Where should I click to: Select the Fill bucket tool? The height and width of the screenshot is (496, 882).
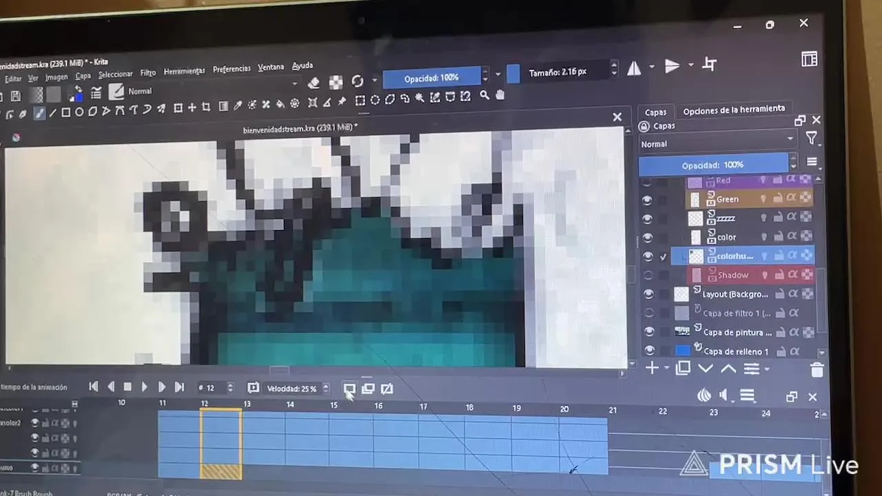[280, 104]
